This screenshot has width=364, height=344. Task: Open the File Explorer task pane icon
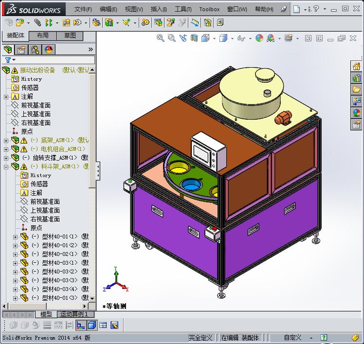(x=356, y=90)
